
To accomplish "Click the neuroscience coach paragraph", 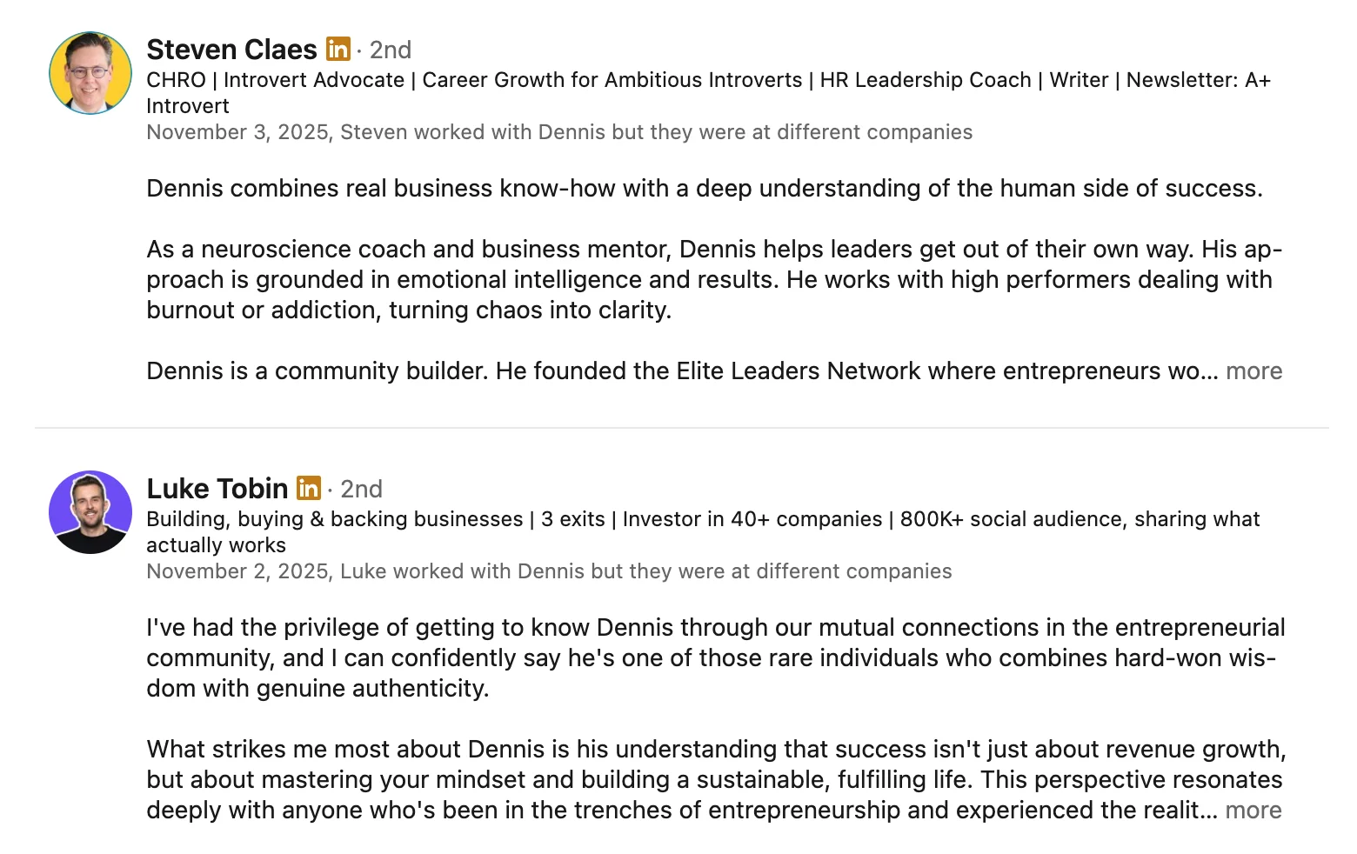I will [x=713, y=280].
